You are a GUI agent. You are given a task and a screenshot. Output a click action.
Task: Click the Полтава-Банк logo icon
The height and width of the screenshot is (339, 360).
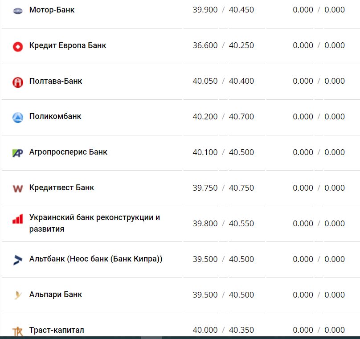17,82
